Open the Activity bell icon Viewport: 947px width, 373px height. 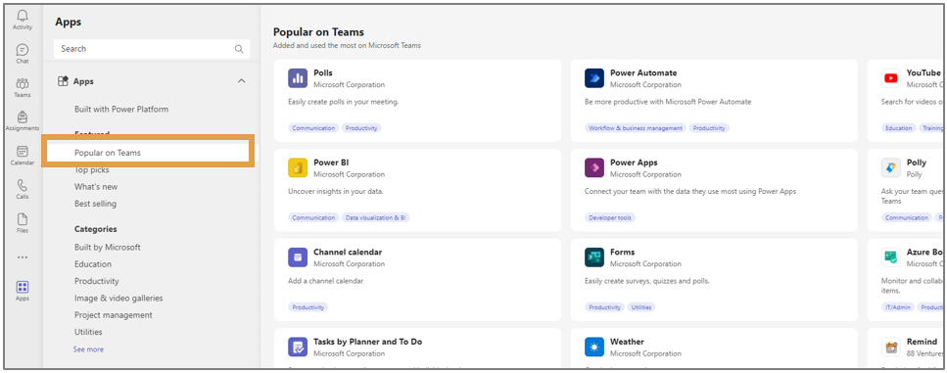(23, 17)
